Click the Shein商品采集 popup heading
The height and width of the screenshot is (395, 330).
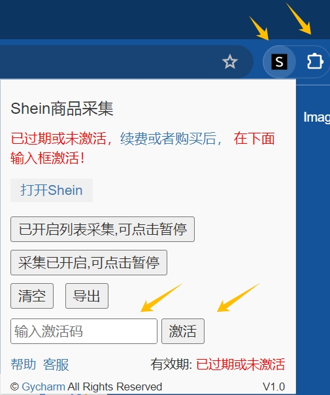62,109
